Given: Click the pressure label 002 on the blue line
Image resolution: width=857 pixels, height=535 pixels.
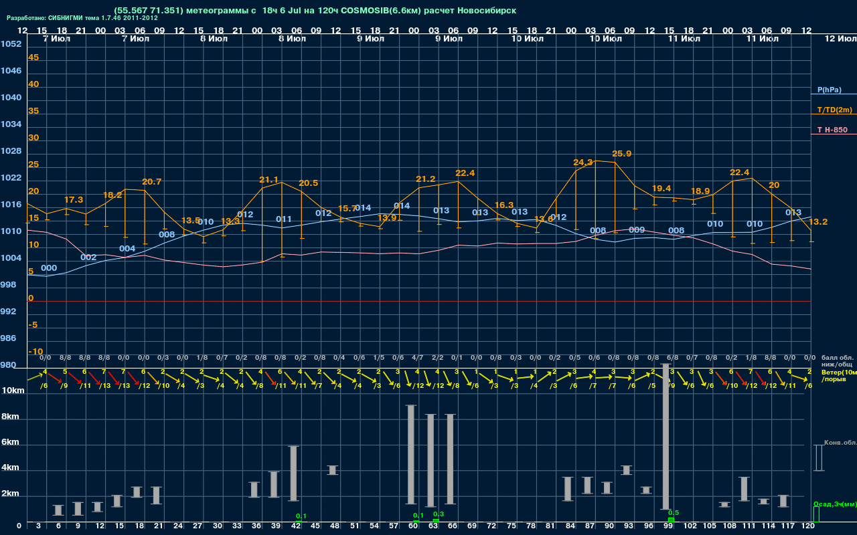Looking at the screenshot, I should click(x=88, y=257).
